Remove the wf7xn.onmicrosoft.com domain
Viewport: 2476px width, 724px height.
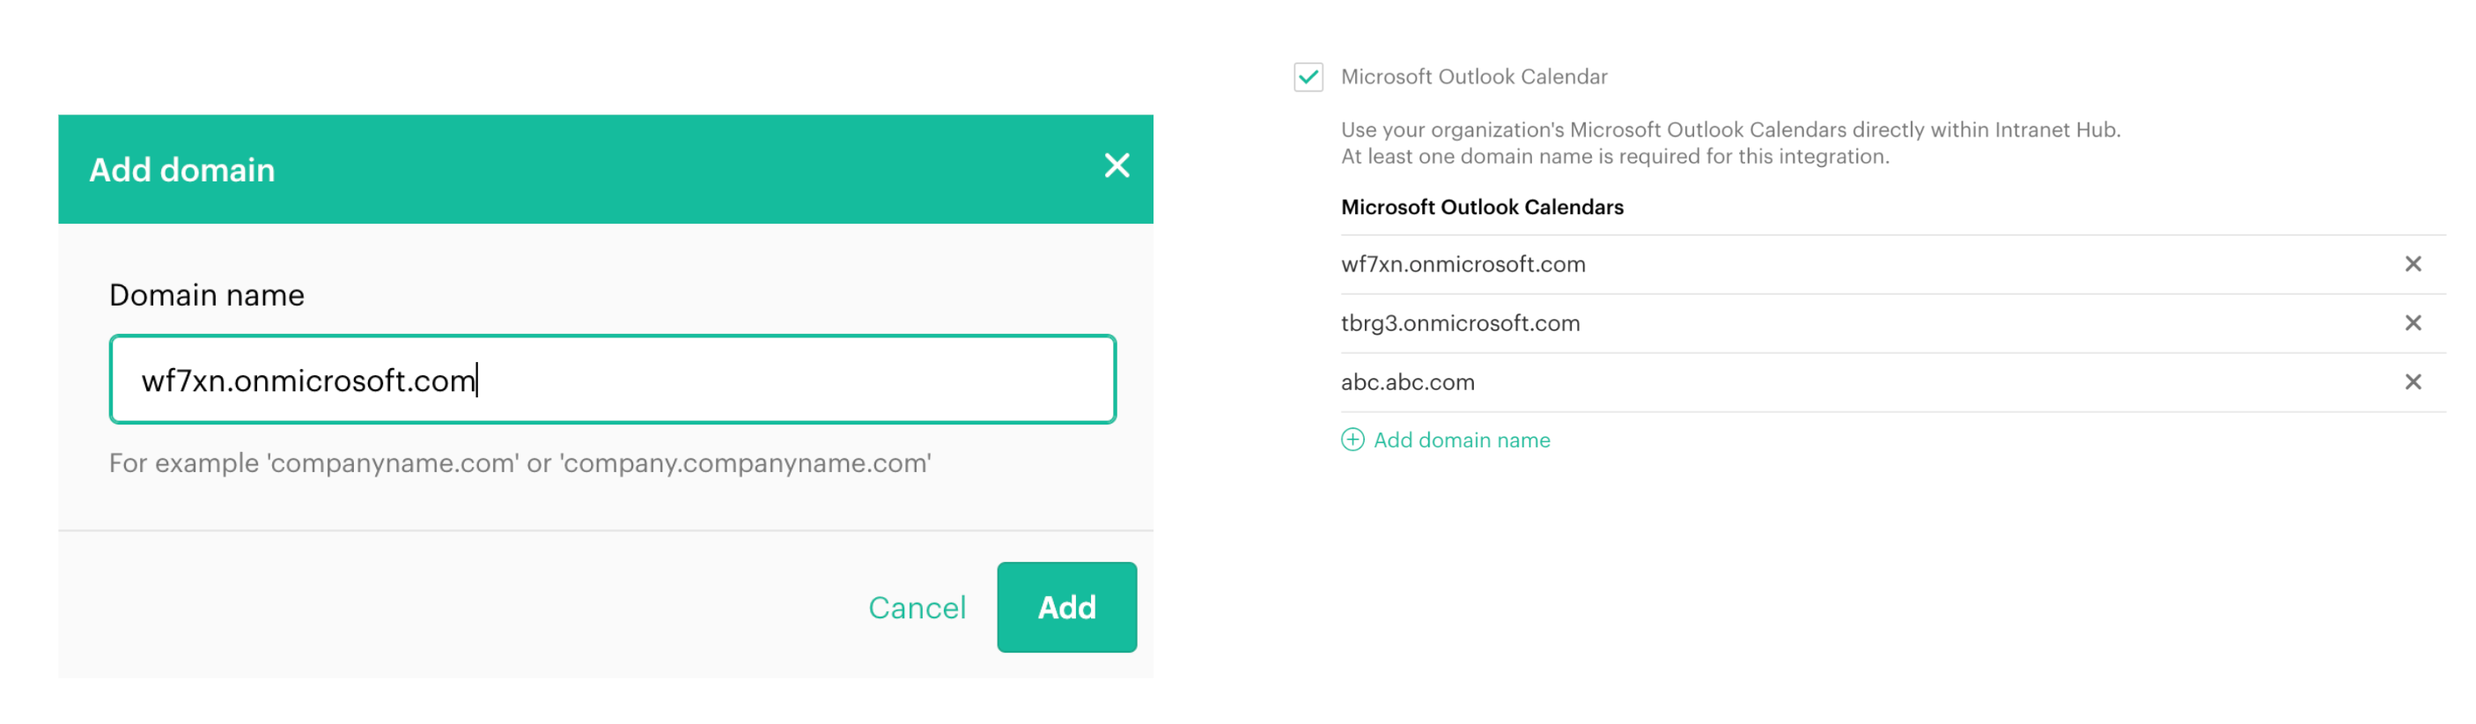(2412, 263)
